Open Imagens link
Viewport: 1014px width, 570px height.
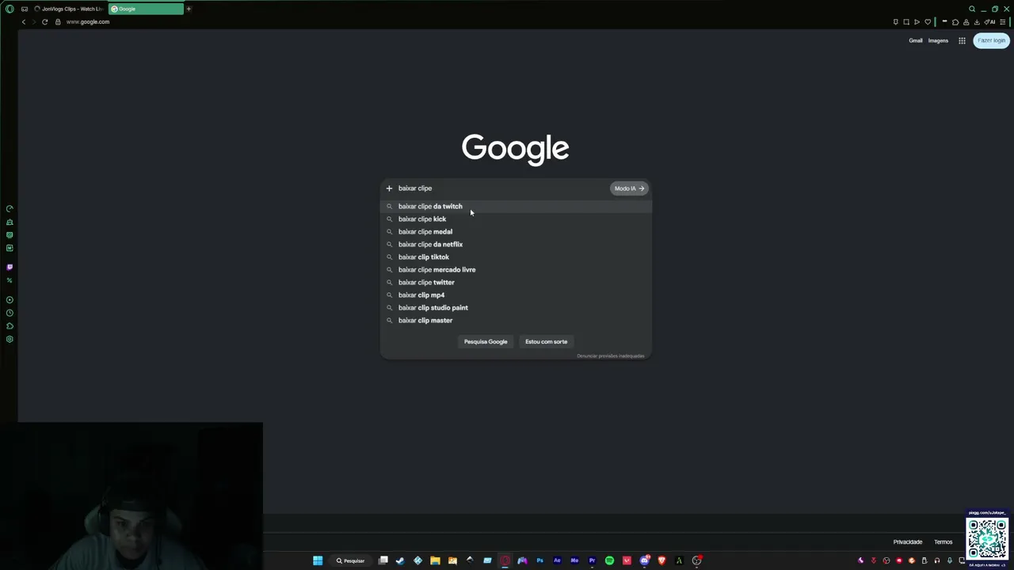tap(938, 40)
